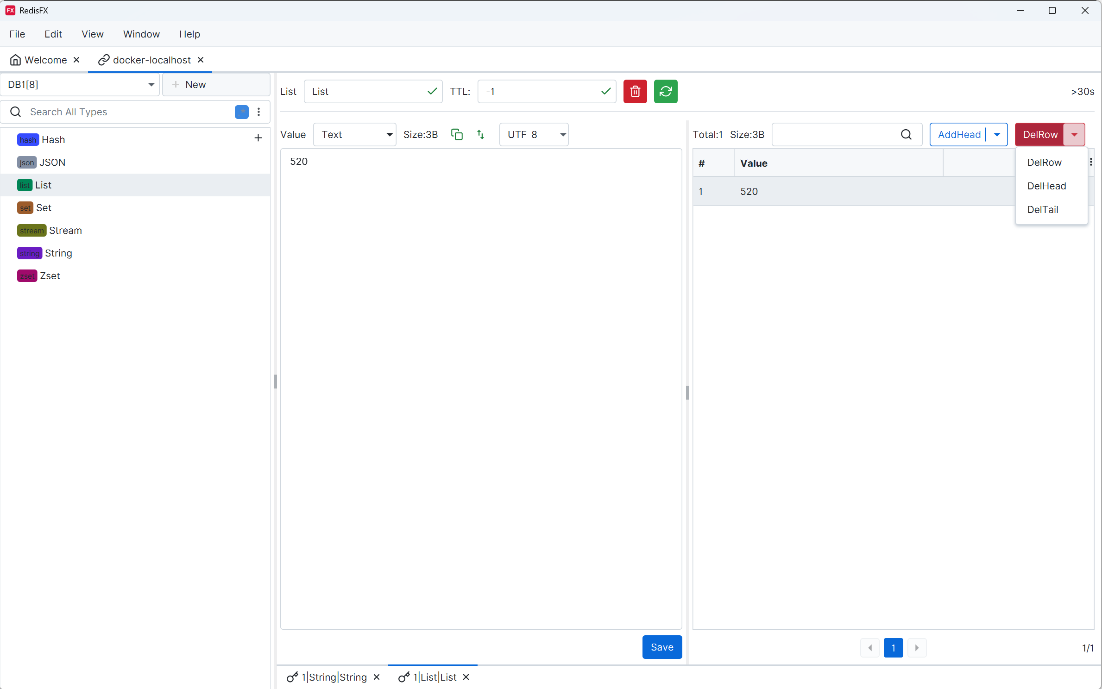Screen dimensions: 1102x689
Task: Choose DelHead from the dropdown menu
Action: [1046, 186]
